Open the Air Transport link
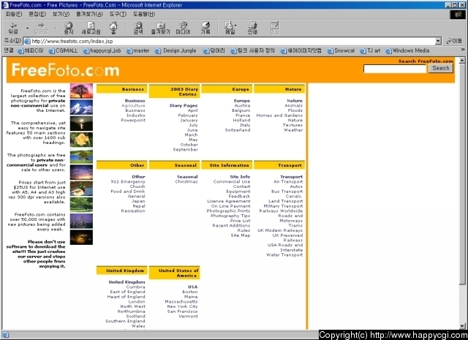The height and width of the screenshot is (340, 468). coord(288,181)
